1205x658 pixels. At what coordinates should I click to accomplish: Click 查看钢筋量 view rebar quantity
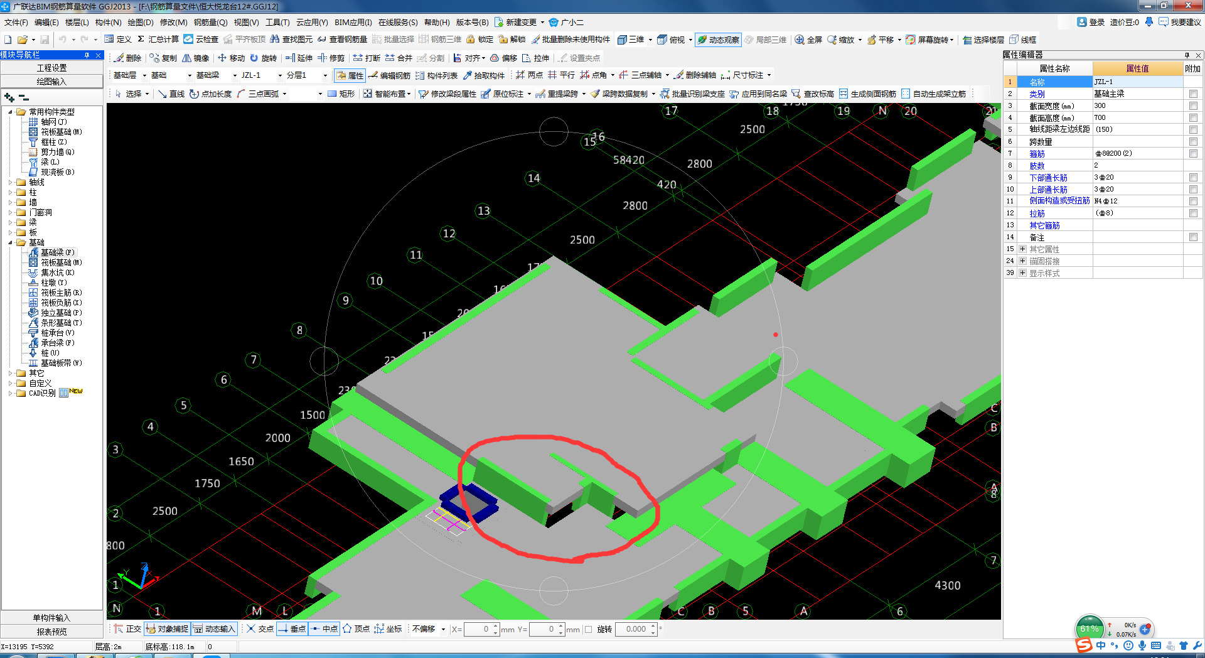click(x=342, y=39)
